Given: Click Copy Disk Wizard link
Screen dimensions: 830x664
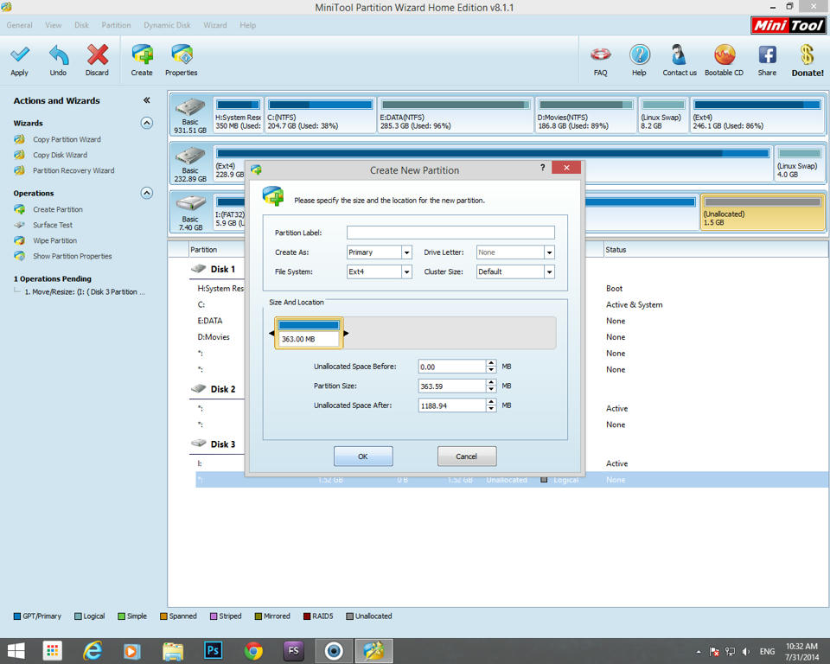Looking at the screenshot, I should 60,155.
